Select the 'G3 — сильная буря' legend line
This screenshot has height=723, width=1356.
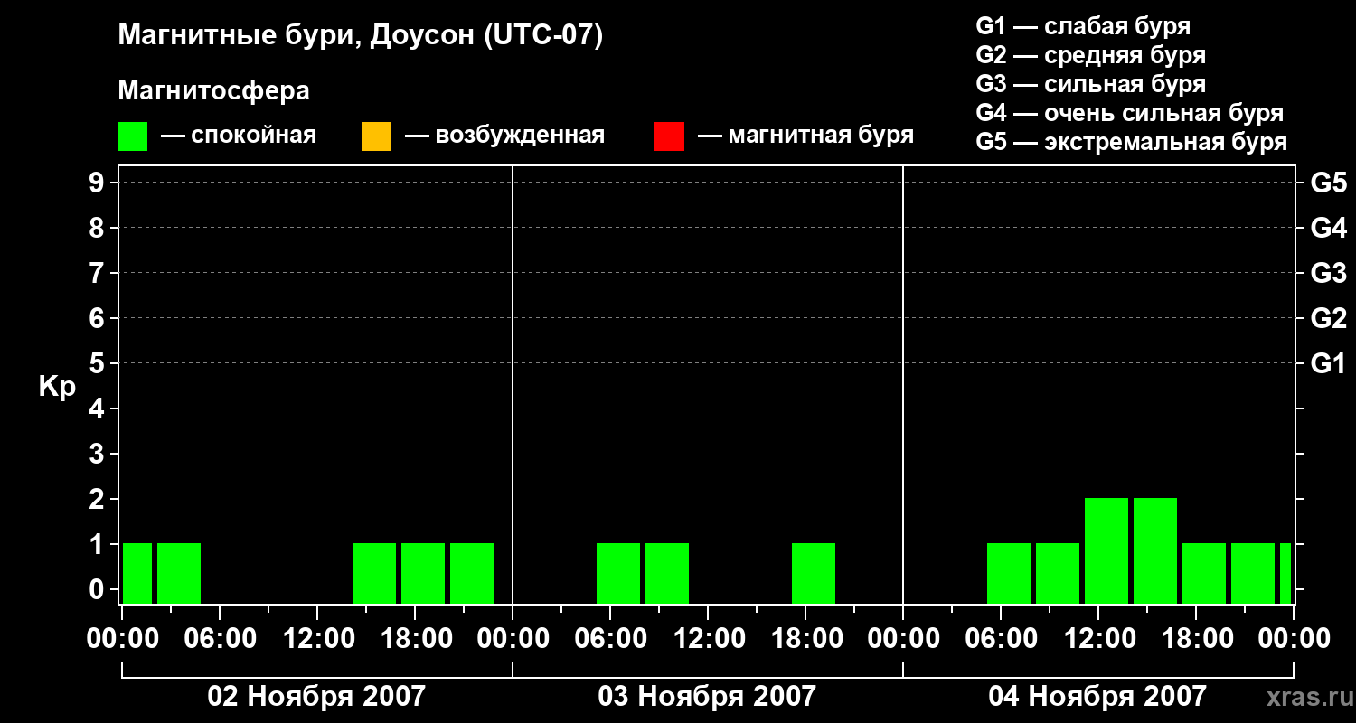(x=1090, y=84)
